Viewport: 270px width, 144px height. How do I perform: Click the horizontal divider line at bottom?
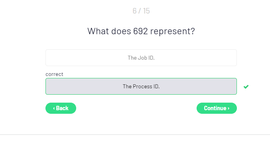135,134
